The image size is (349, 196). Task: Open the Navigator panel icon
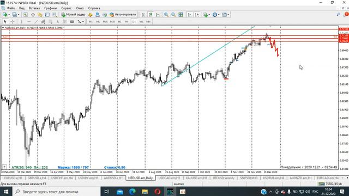(x=40, y=15)
